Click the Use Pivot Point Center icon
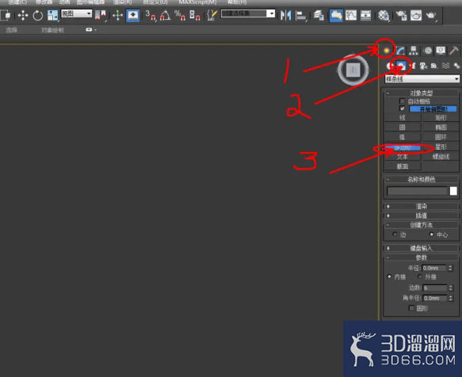462x377 pixels. coord(101,15)
